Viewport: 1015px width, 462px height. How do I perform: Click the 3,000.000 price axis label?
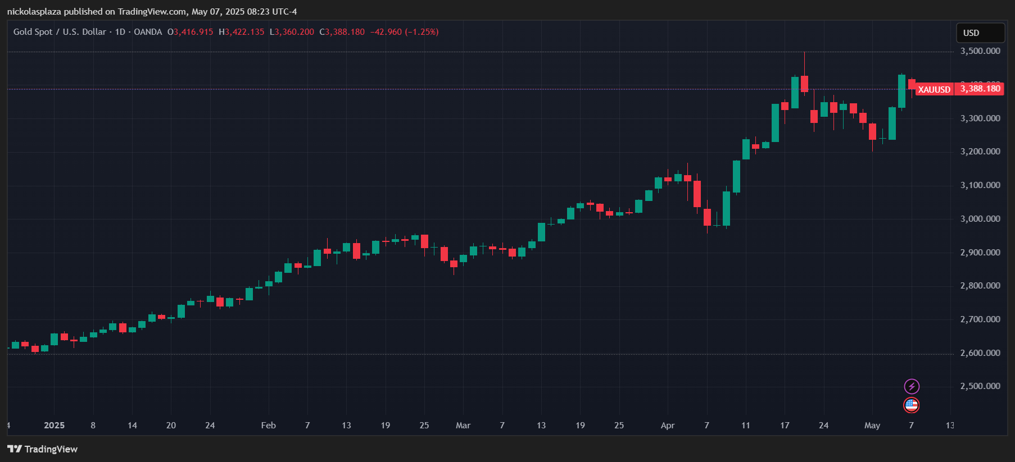[x=980, y=219]
